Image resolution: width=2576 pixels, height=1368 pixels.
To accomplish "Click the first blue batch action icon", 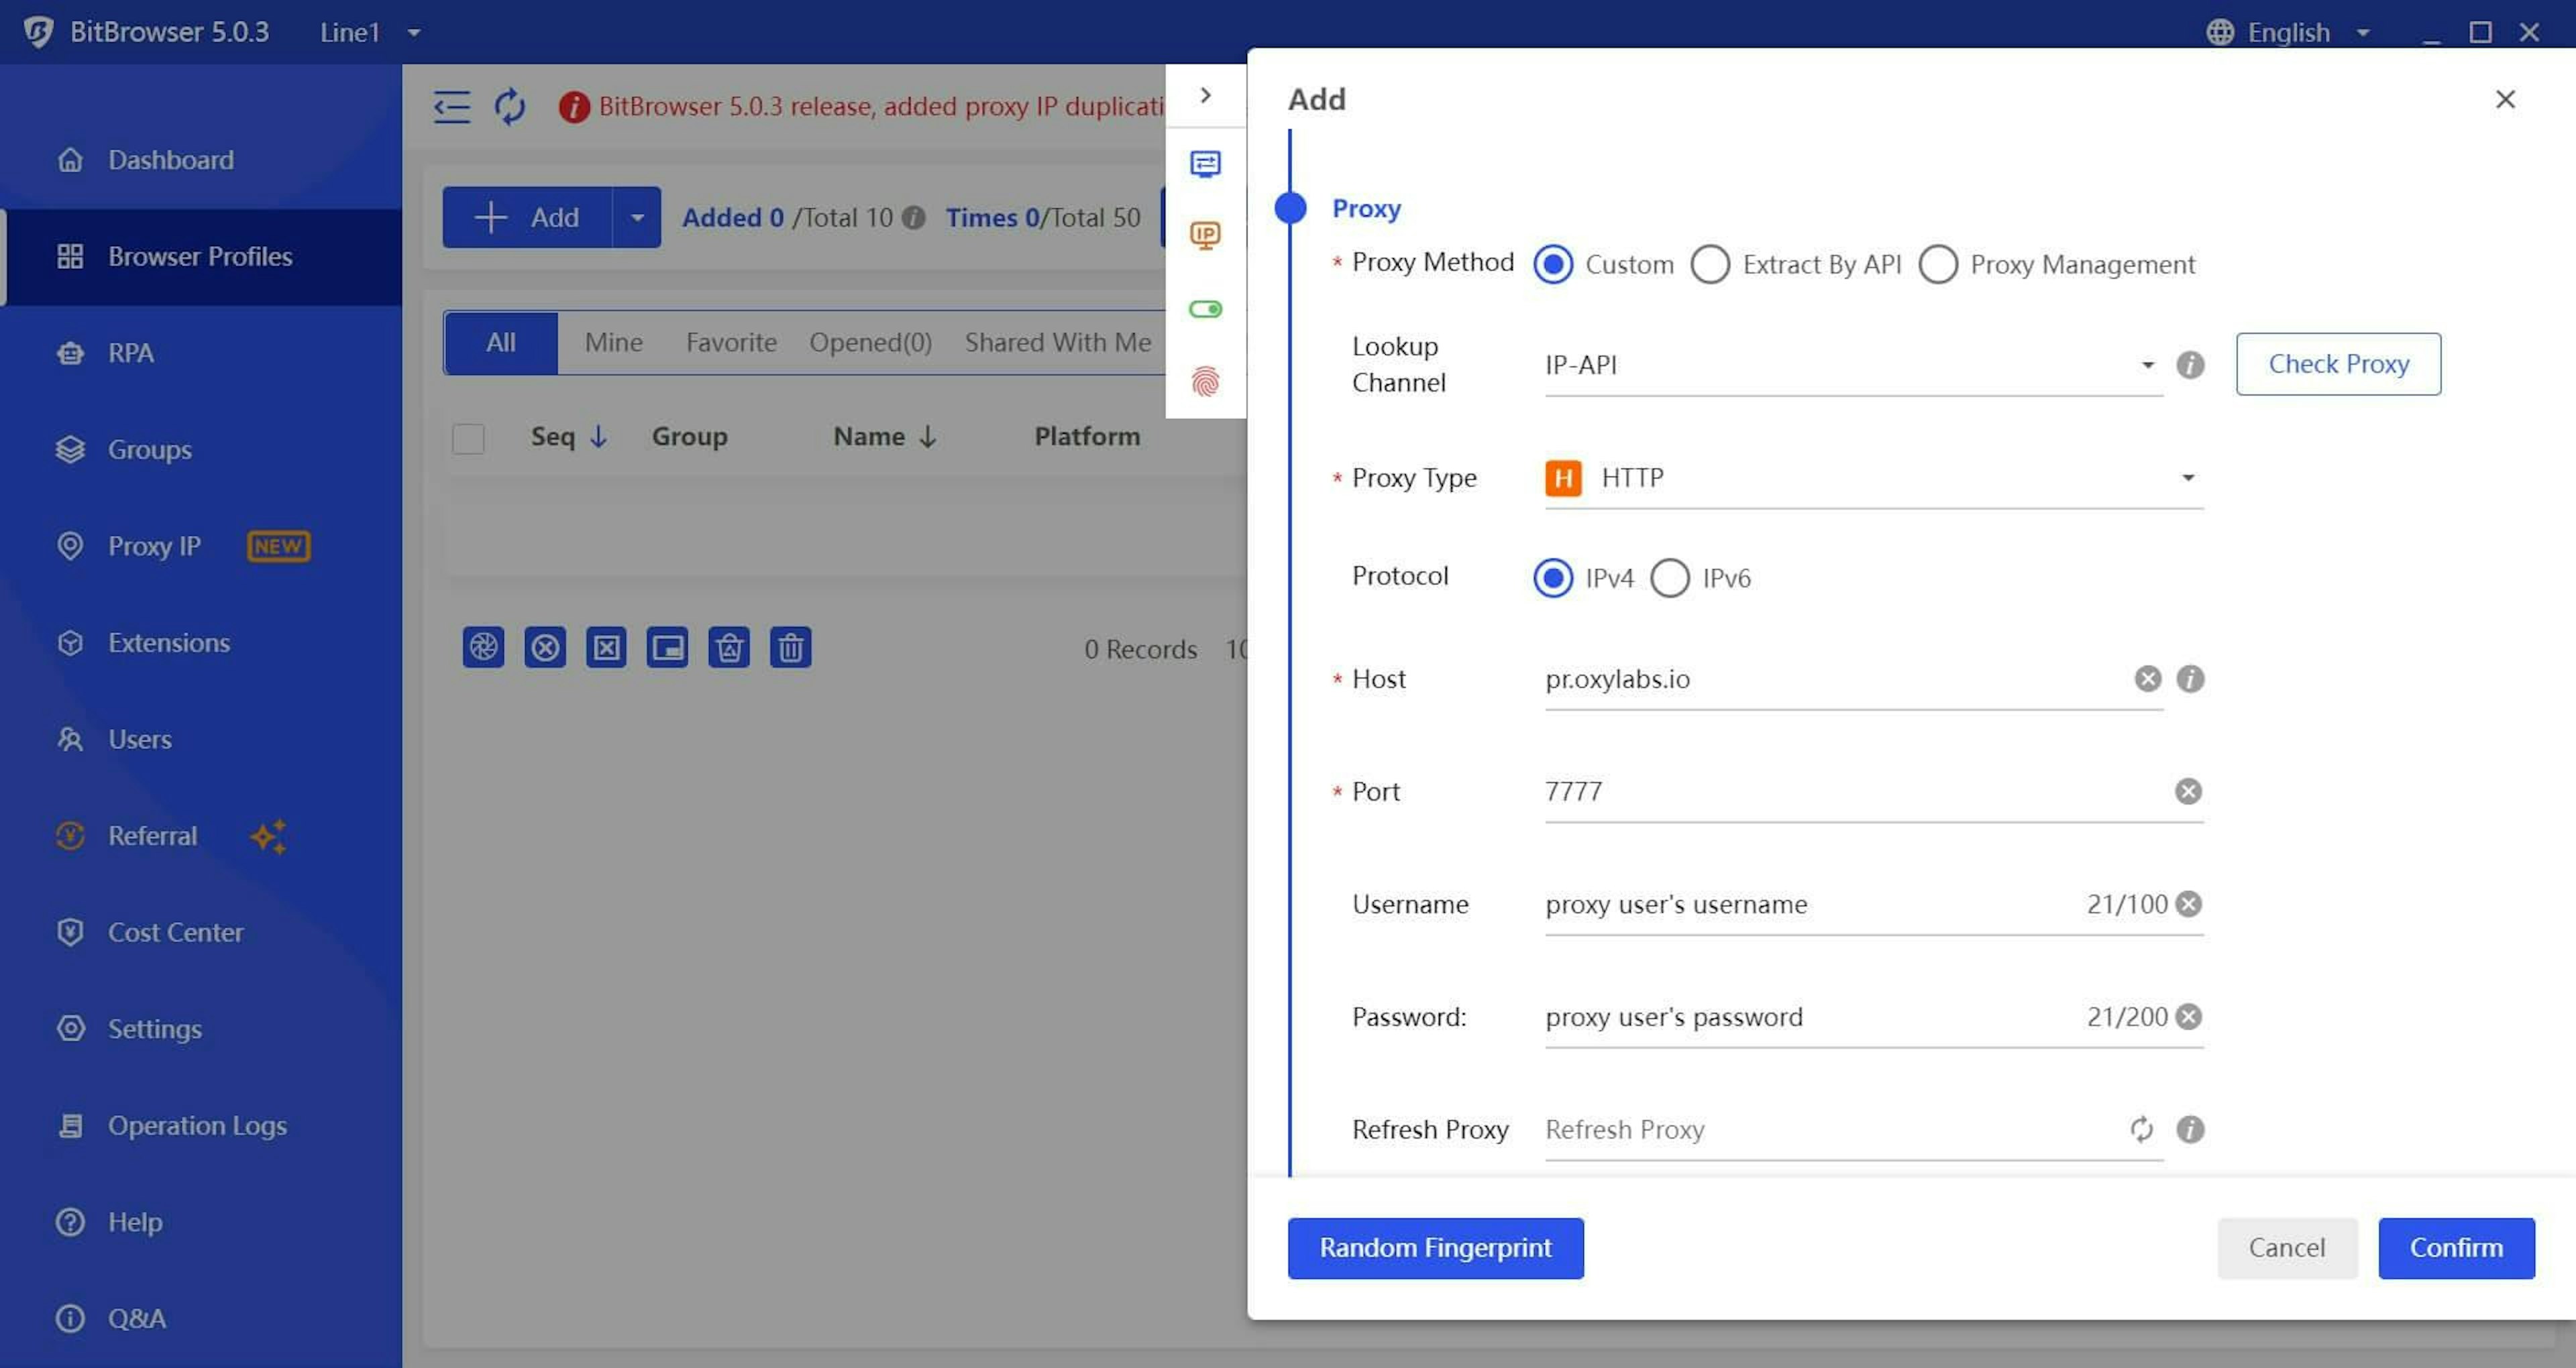I will 483,647.
